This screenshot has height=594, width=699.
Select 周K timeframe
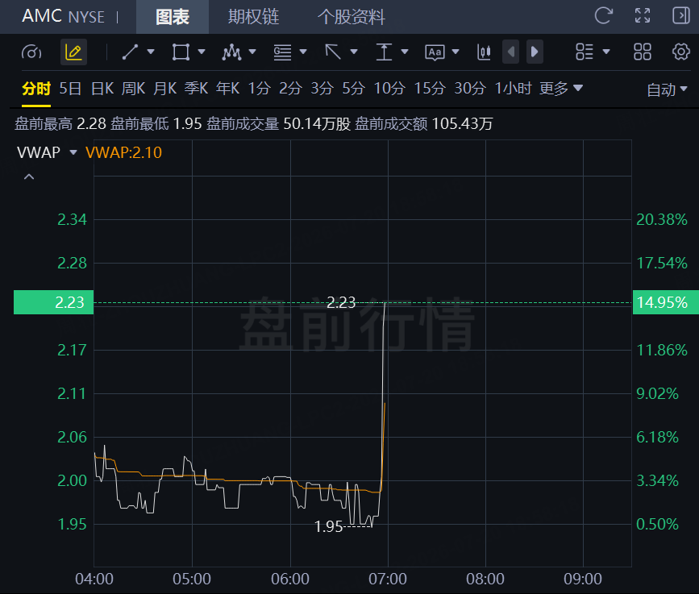133,88
